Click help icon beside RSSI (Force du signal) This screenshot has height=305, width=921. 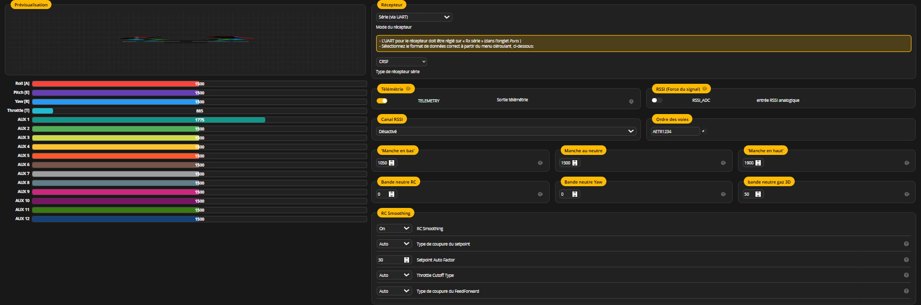(705, 89)
